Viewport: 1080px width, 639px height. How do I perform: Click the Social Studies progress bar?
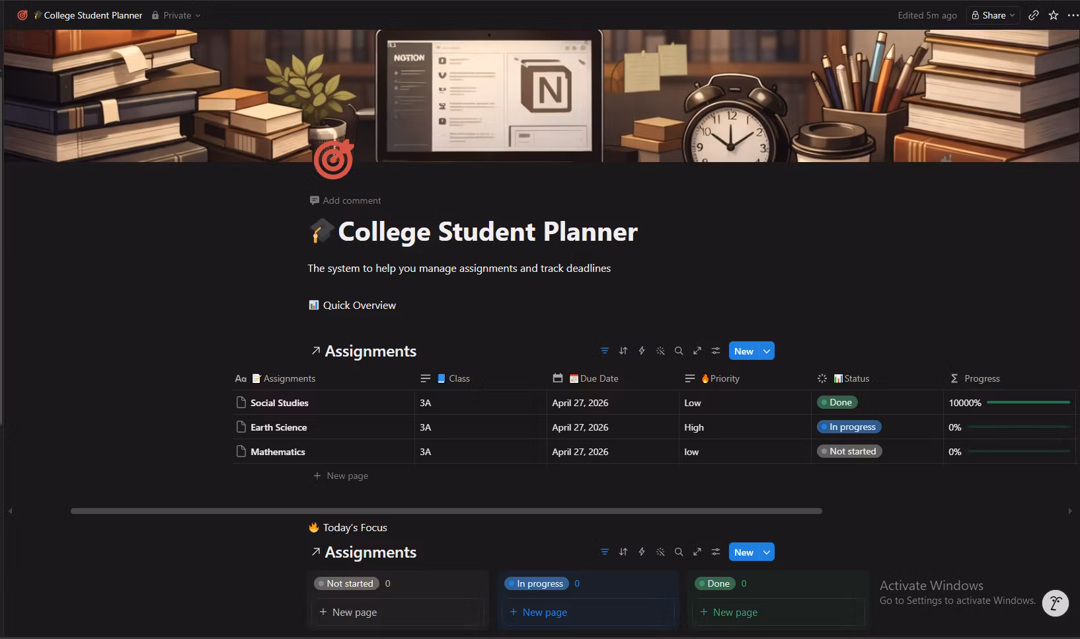coord(1028,402)
